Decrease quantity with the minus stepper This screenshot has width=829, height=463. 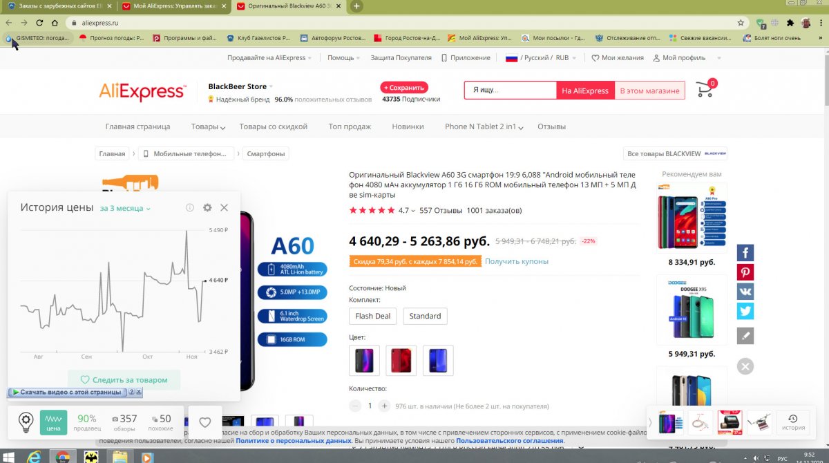coord(355,406)
